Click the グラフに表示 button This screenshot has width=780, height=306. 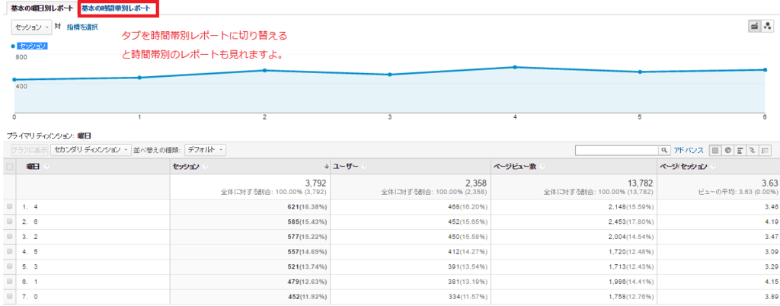[30, 149]
